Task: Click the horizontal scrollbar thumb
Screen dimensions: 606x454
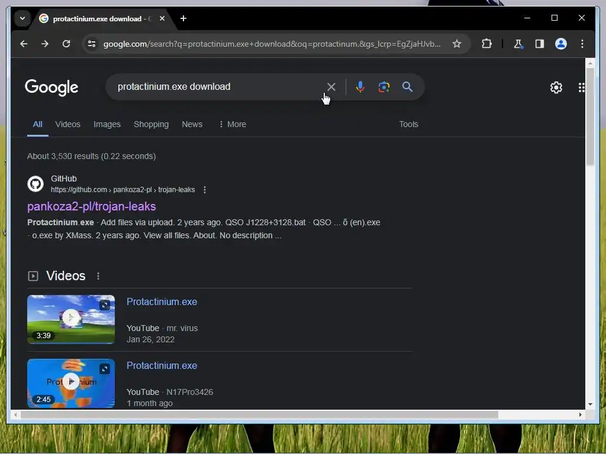Action: 259,414
